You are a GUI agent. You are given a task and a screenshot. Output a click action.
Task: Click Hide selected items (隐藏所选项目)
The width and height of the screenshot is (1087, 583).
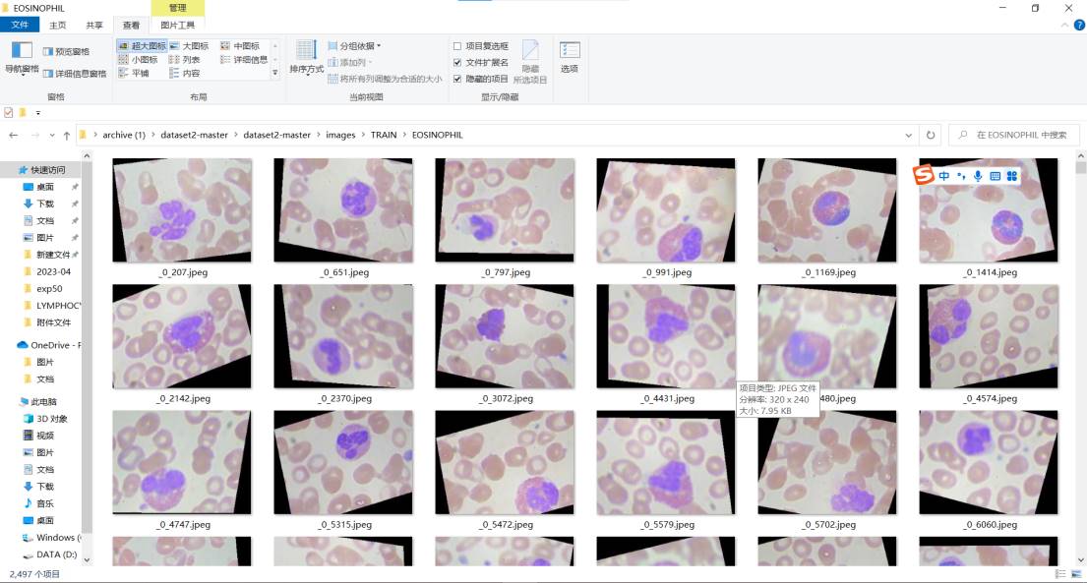530,62
